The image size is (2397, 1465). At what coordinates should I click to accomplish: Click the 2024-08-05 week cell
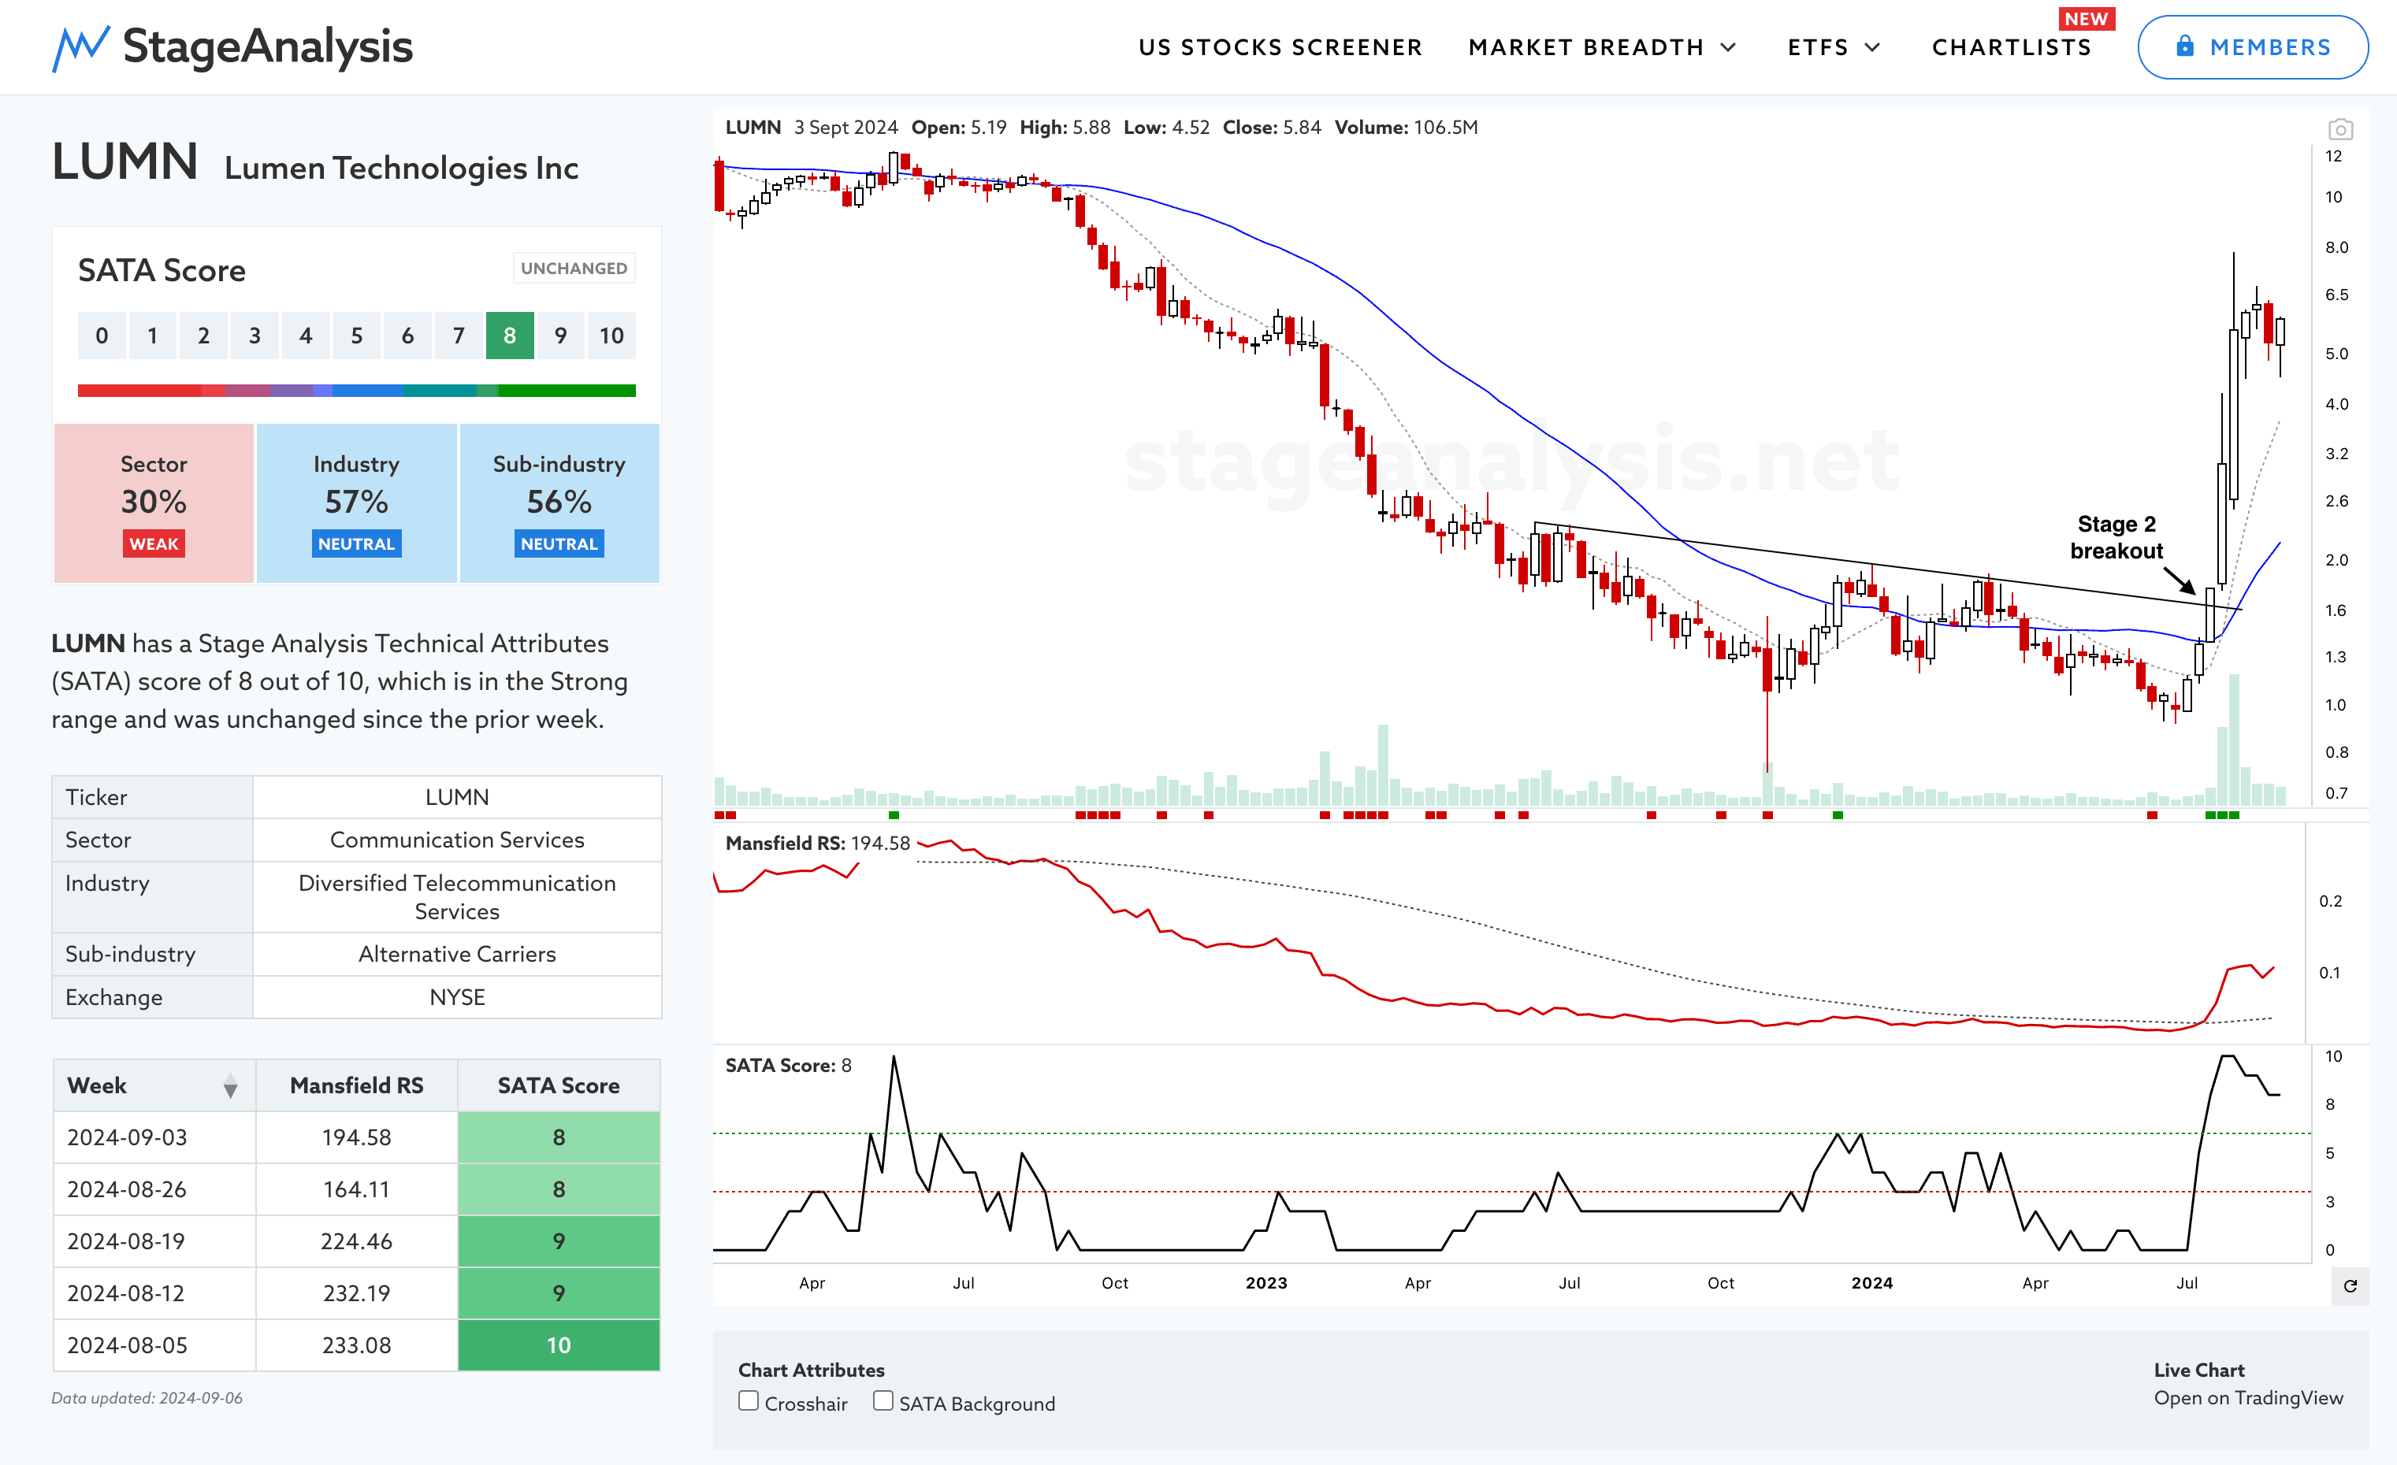click(x=154, y=1345)
